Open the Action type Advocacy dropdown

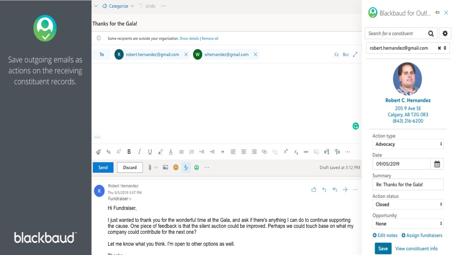point(408,144)
